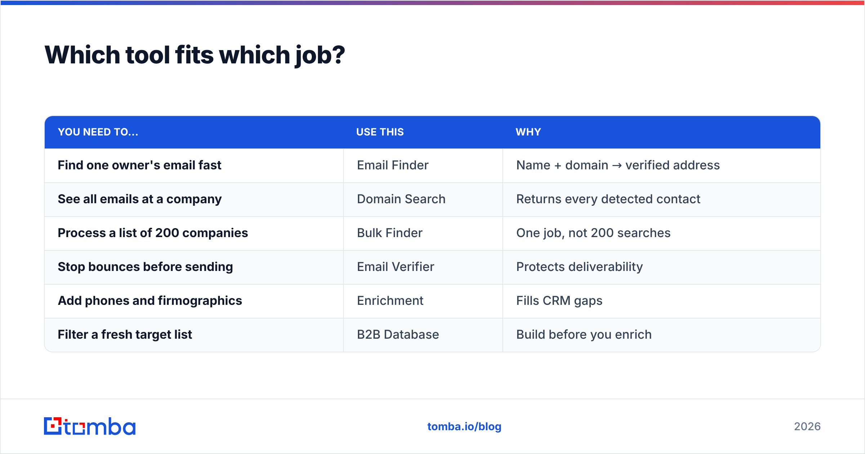Click "Stop bounces before sending" cell
The width and height of the screenshot is (865, 454).
194,267
